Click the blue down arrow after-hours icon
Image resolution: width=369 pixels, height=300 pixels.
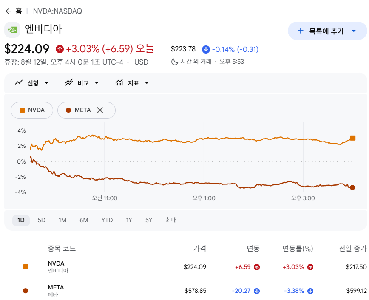pos(206,49)
